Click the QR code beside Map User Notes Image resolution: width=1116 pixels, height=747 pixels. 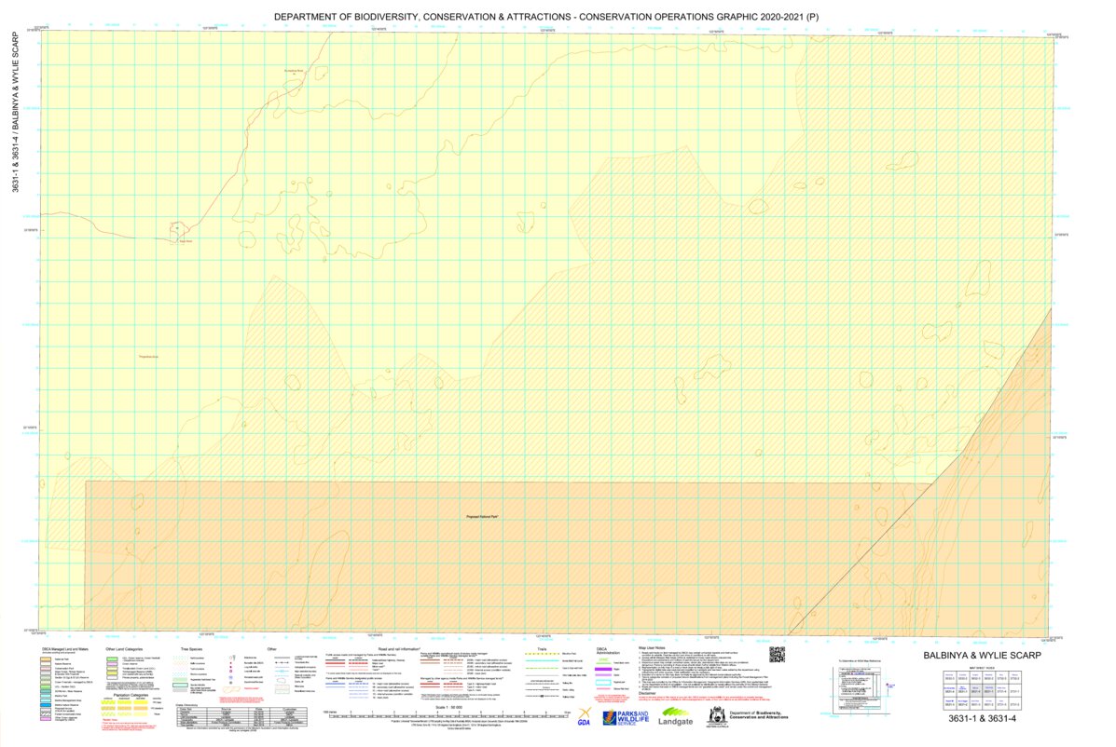pos(778,655)
